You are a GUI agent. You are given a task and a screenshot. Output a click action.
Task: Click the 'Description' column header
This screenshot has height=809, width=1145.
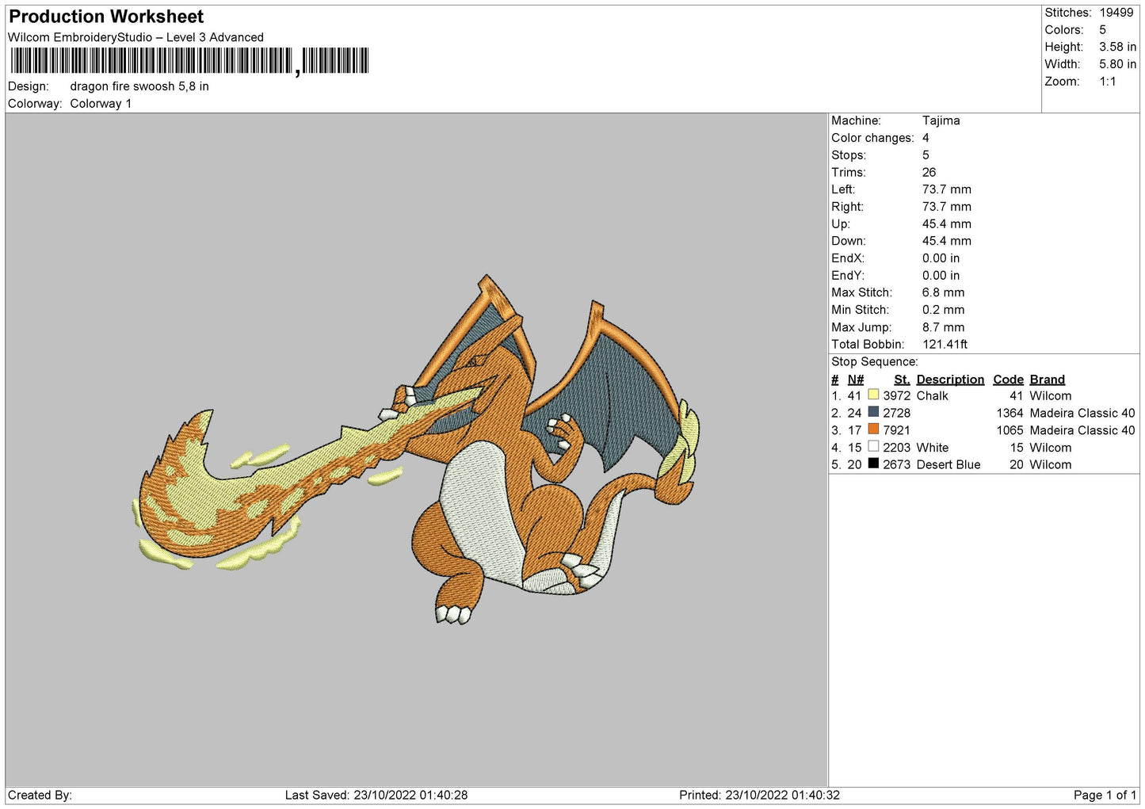coord(950,380)
